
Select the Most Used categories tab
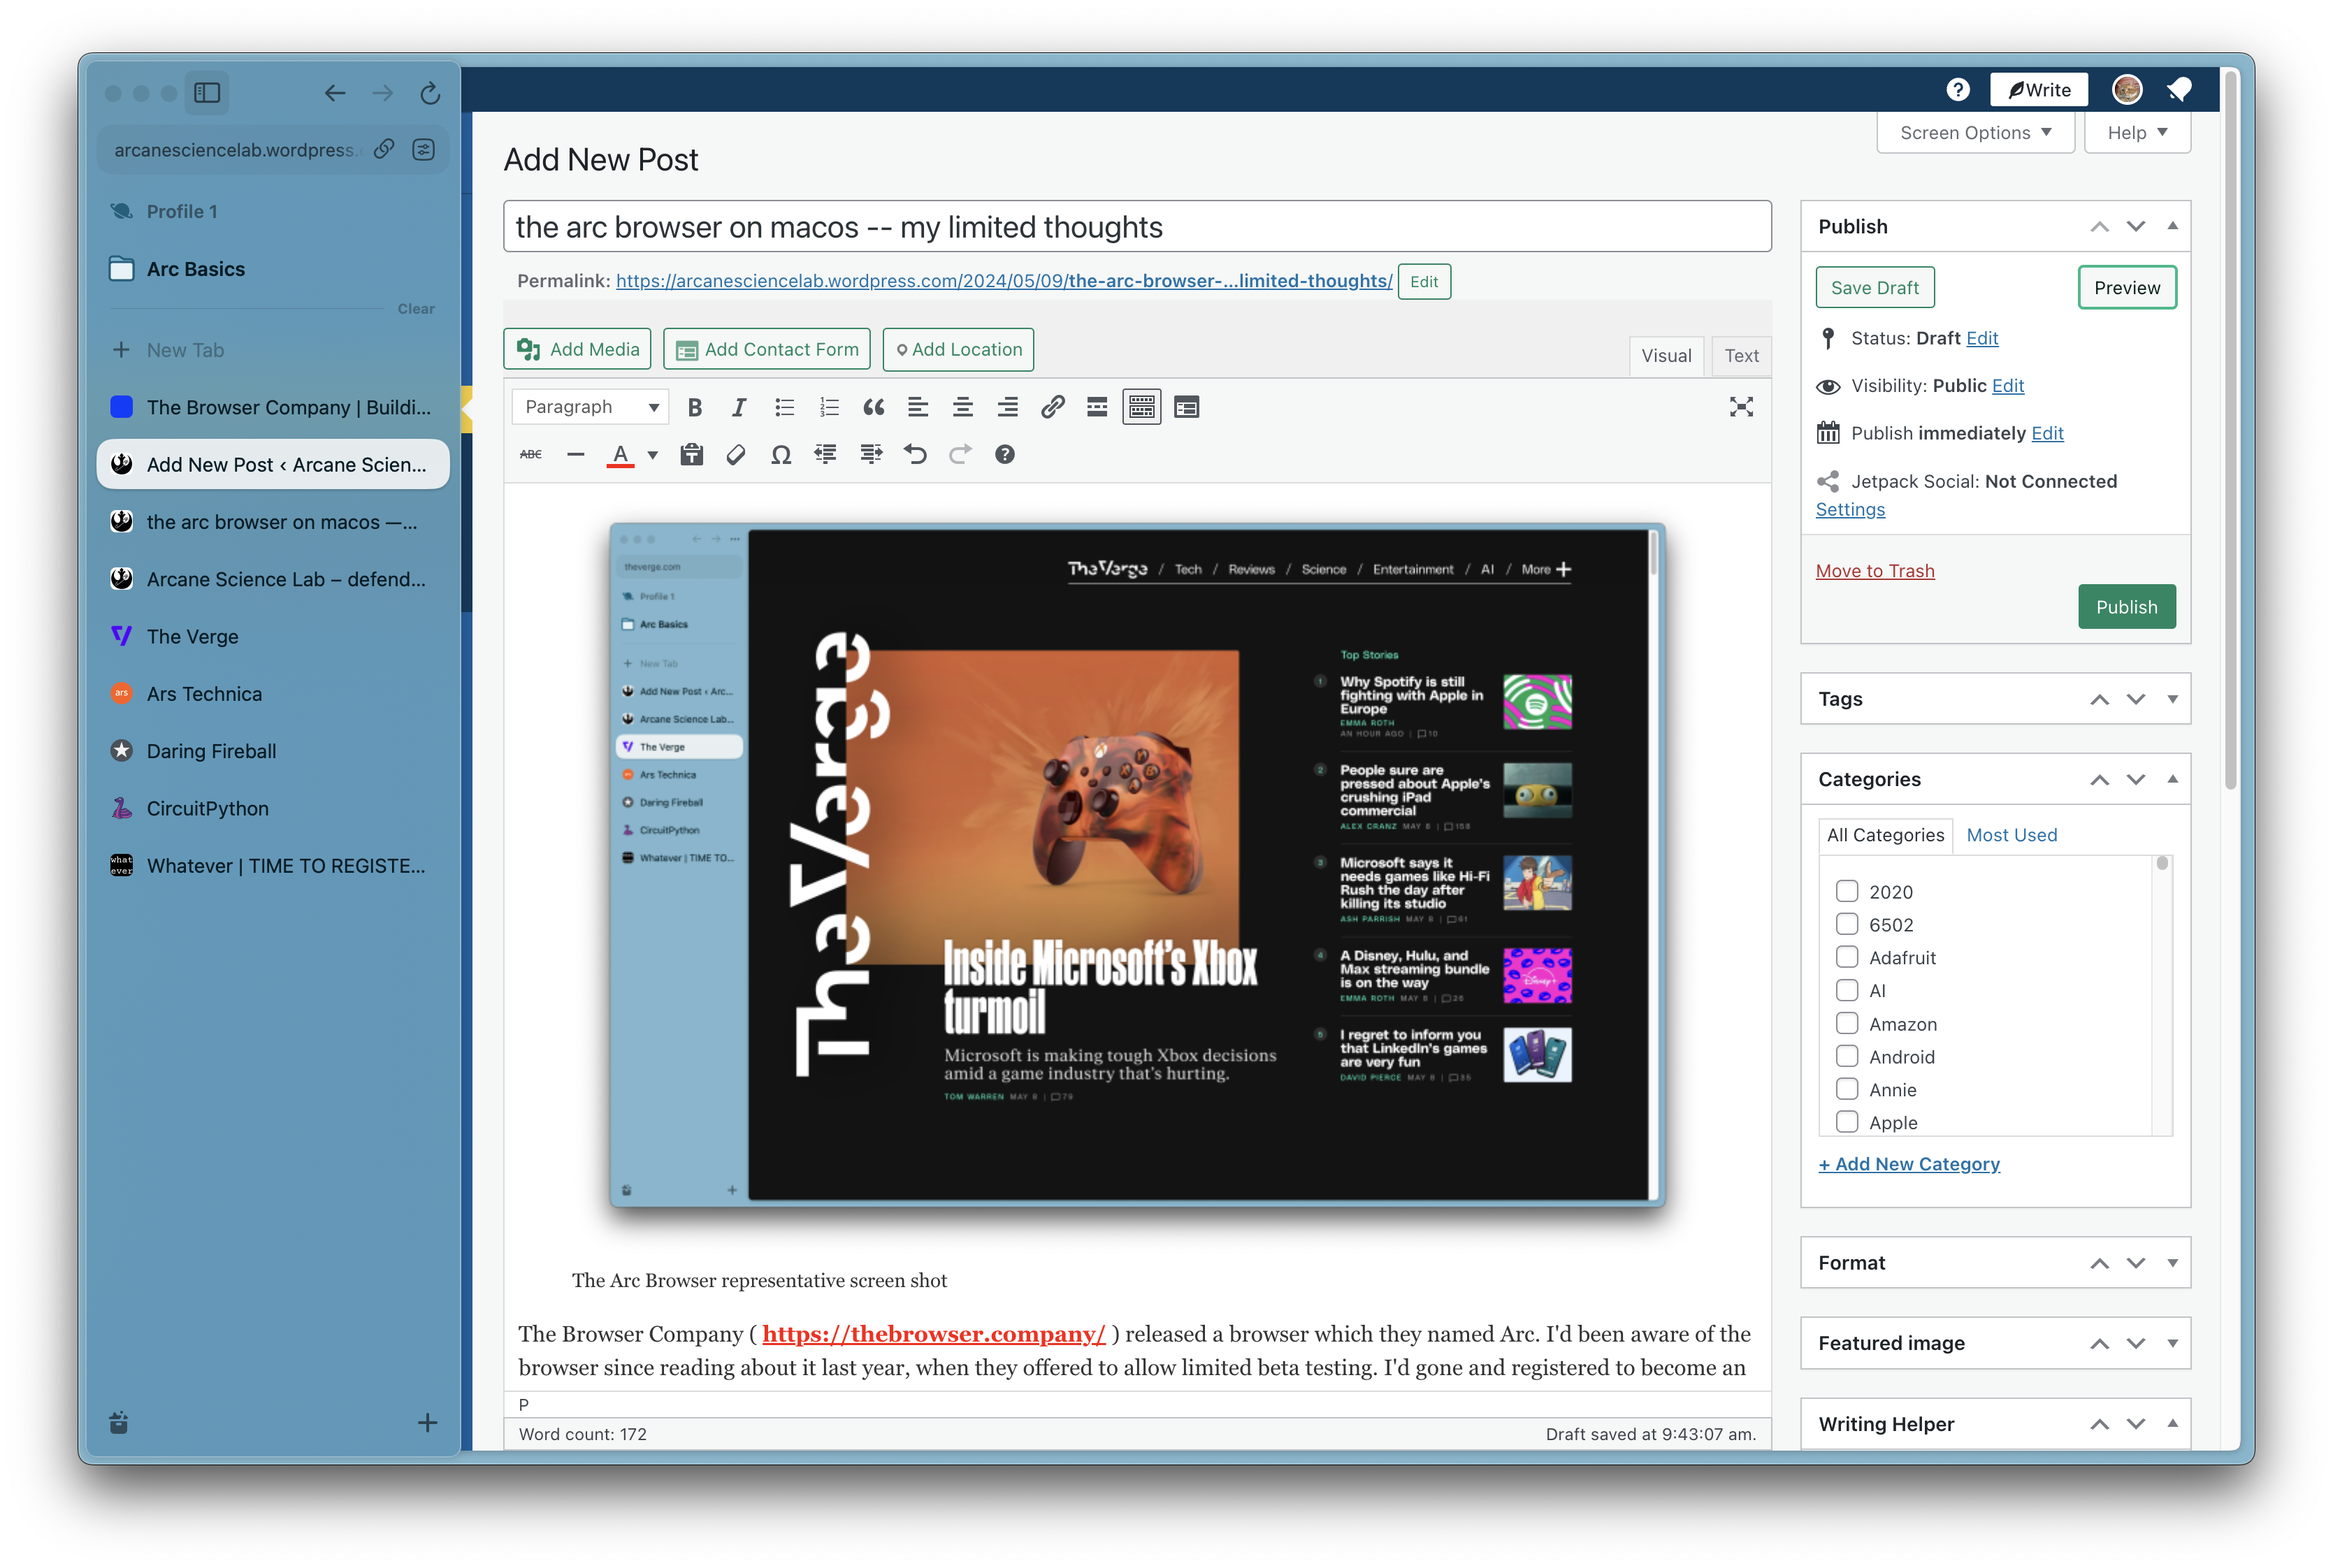point(2011,835)
